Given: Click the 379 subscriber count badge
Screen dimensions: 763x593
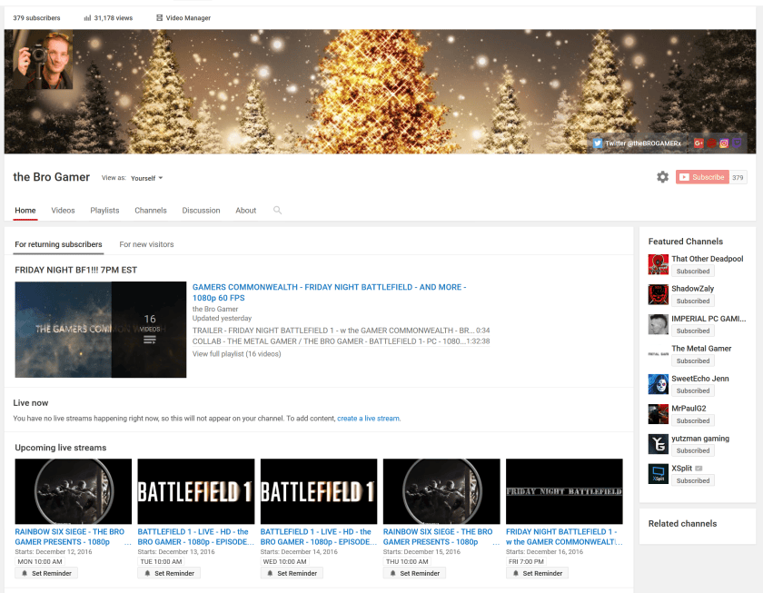Looking at the screenshot, I should pyautogui.click(x=738, y=178).
